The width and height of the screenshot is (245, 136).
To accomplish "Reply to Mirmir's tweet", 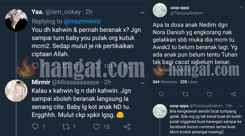I will [35, 127].
